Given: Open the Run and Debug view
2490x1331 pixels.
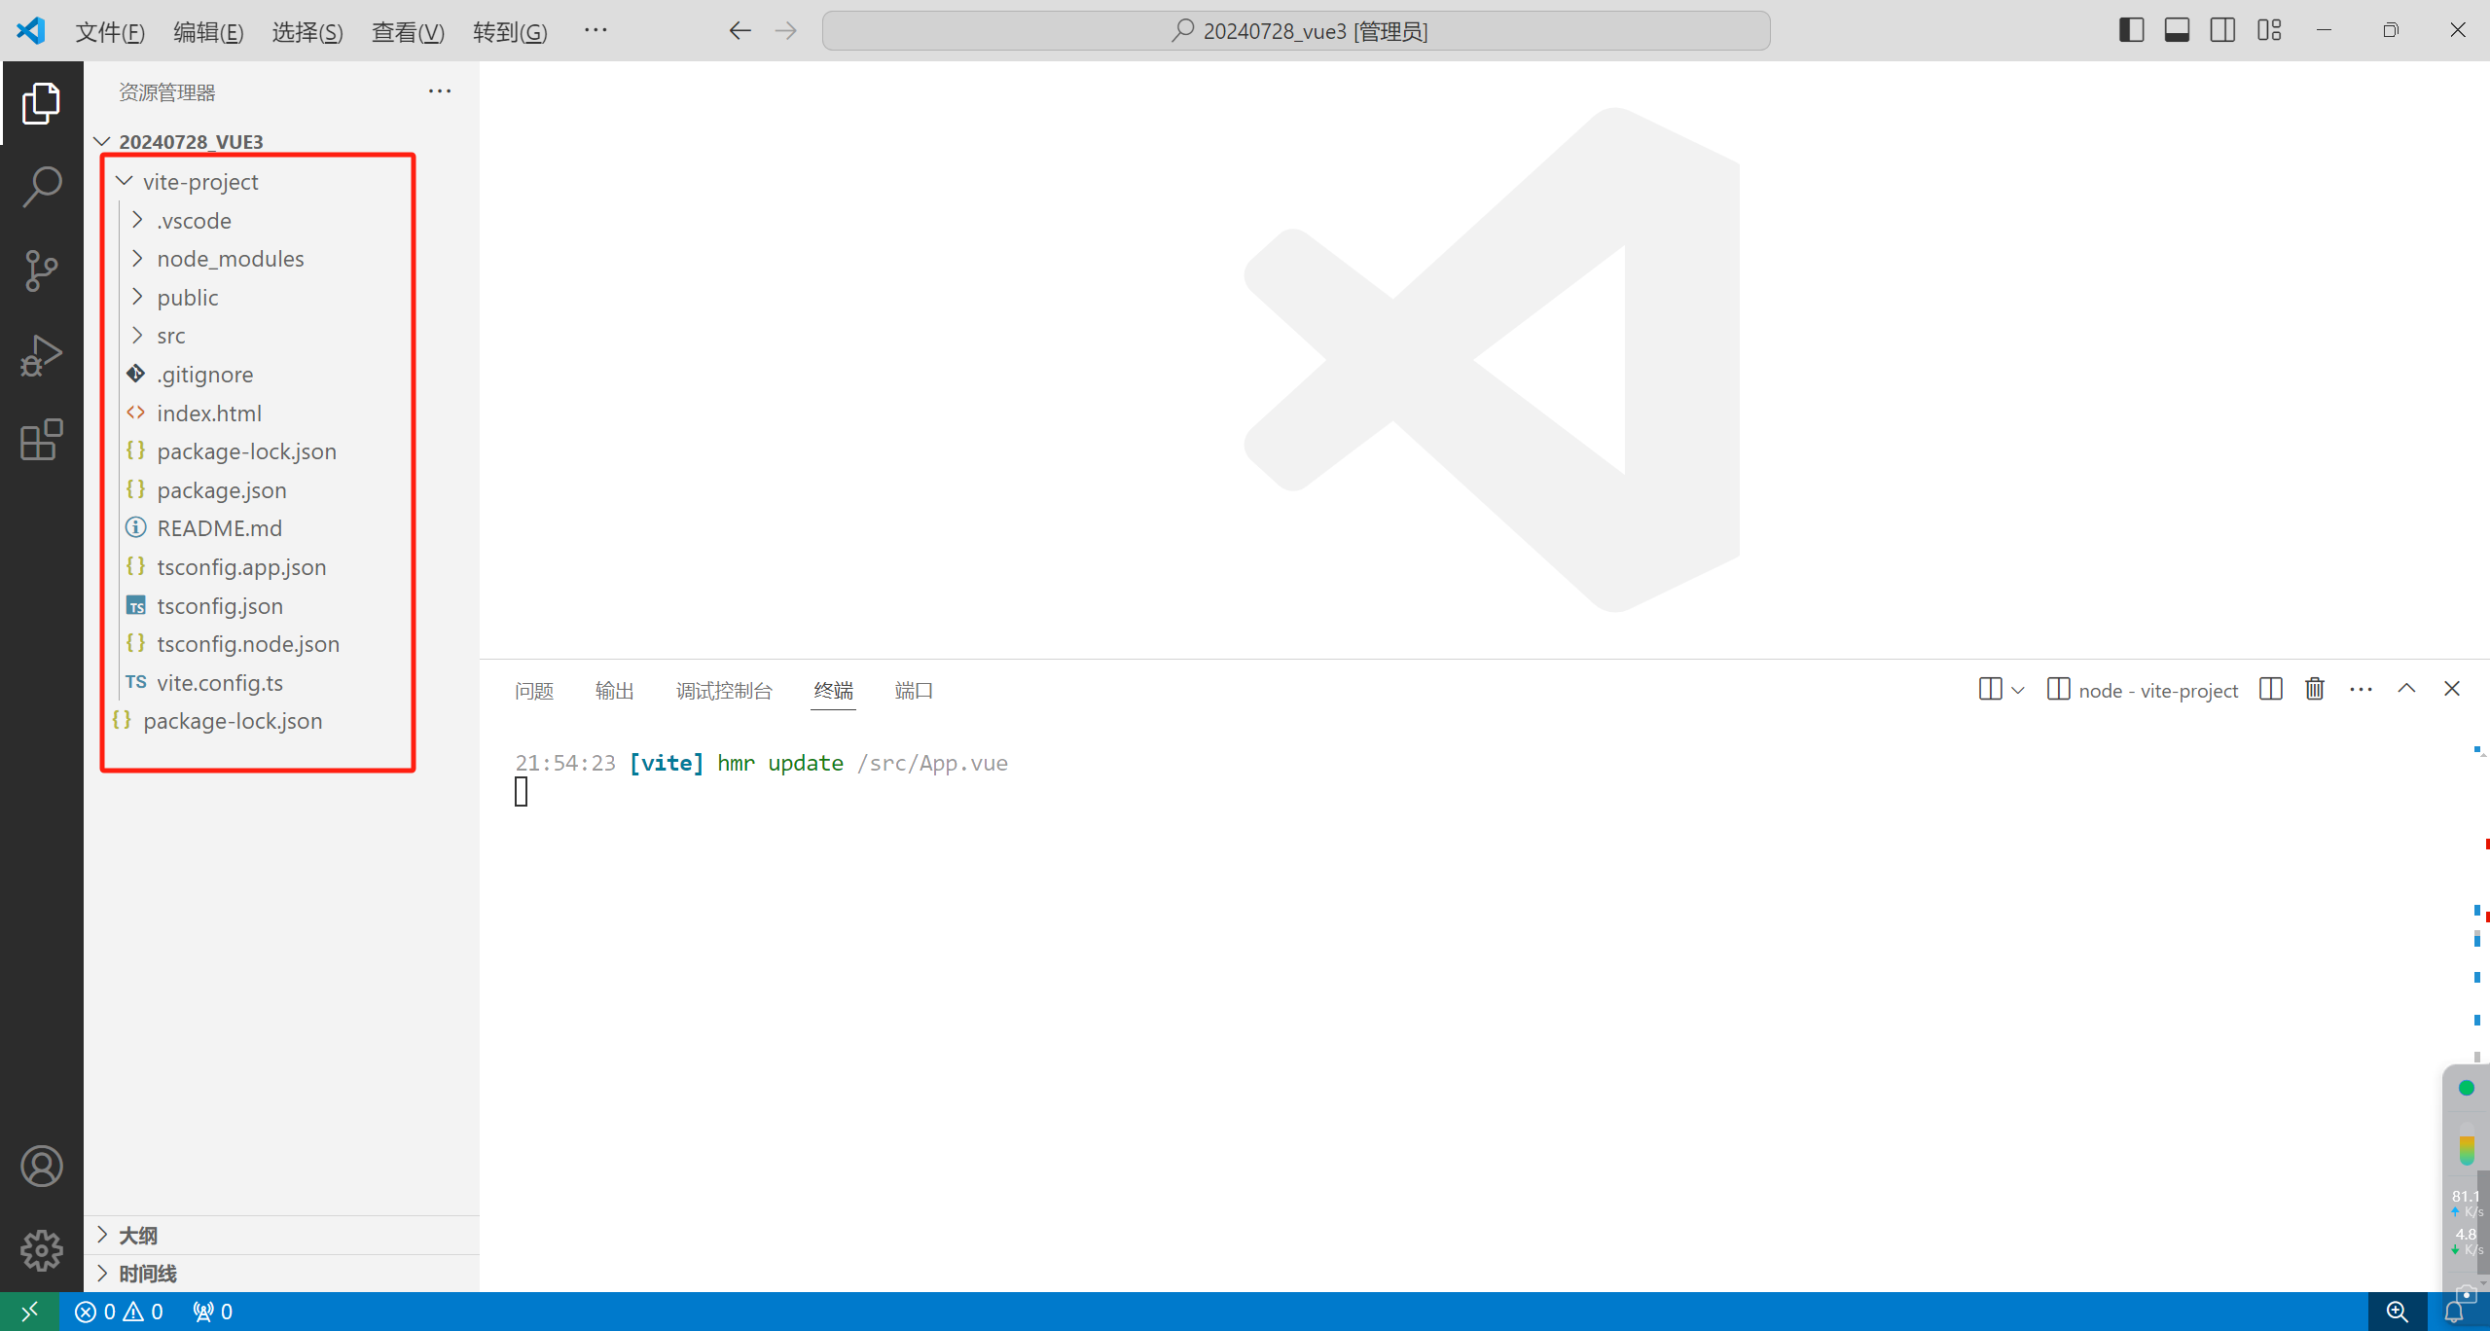Looking at the screenshot, I should point(41,355).
